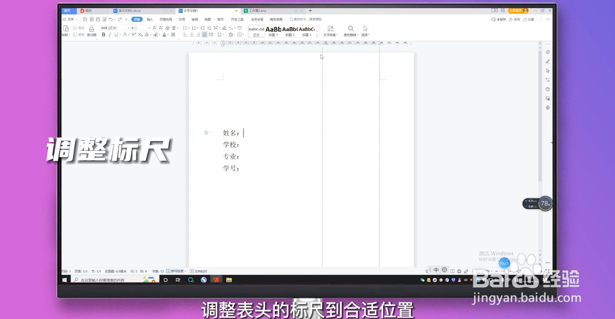The width and height of the screenshot is (615, 319).
Task: Expand the line spacing dropdown
Action: pyautogui.click(x=223, y=35)
